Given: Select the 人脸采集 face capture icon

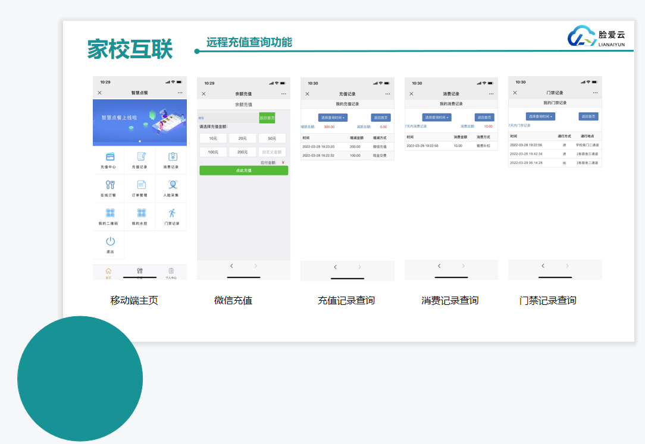Looking at the screenshot, I should (172, 185).
